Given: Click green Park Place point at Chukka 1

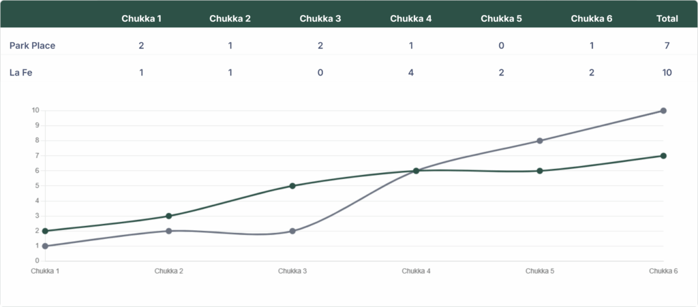Looking at the screenshot, I should pyautogui.click(x=45, y=231).
